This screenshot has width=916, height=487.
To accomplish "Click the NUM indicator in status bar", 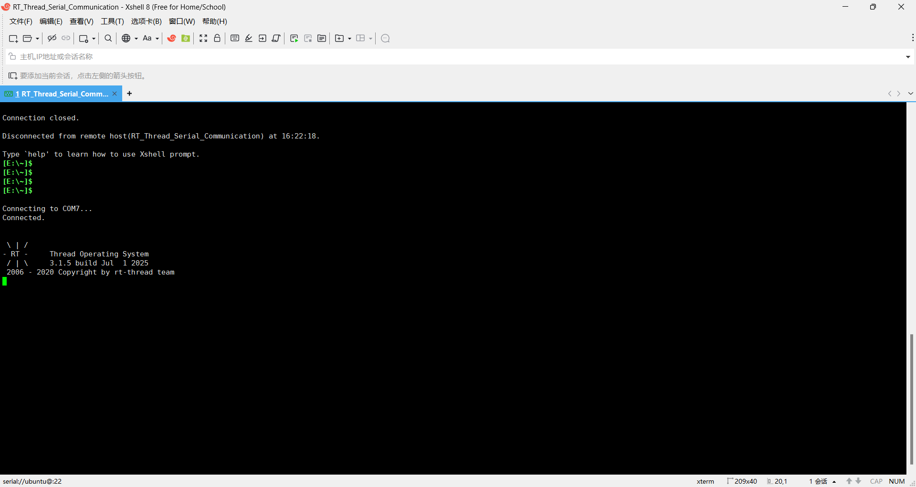I will [897, 481].
